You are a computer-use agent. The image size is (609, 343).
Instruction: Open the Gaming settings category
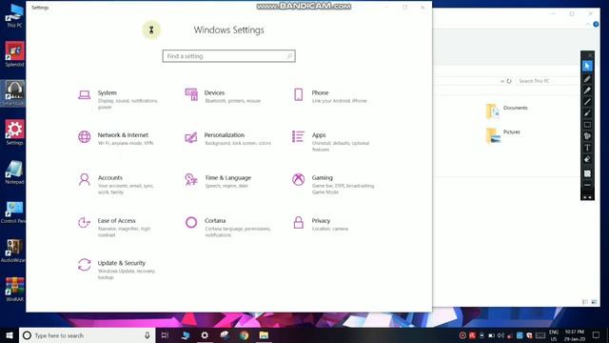tap(333, 184)
